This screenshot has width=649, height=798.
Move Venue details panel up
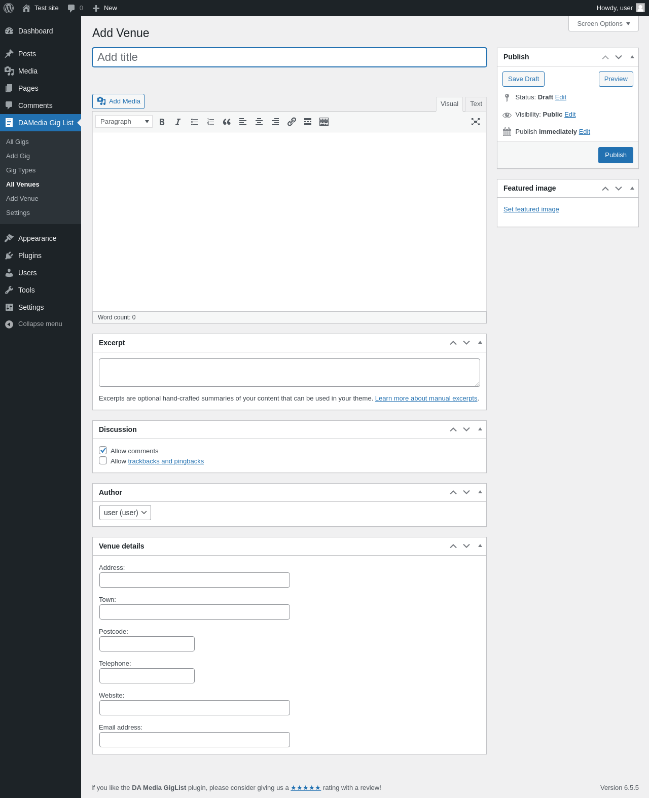click(453, 546)
